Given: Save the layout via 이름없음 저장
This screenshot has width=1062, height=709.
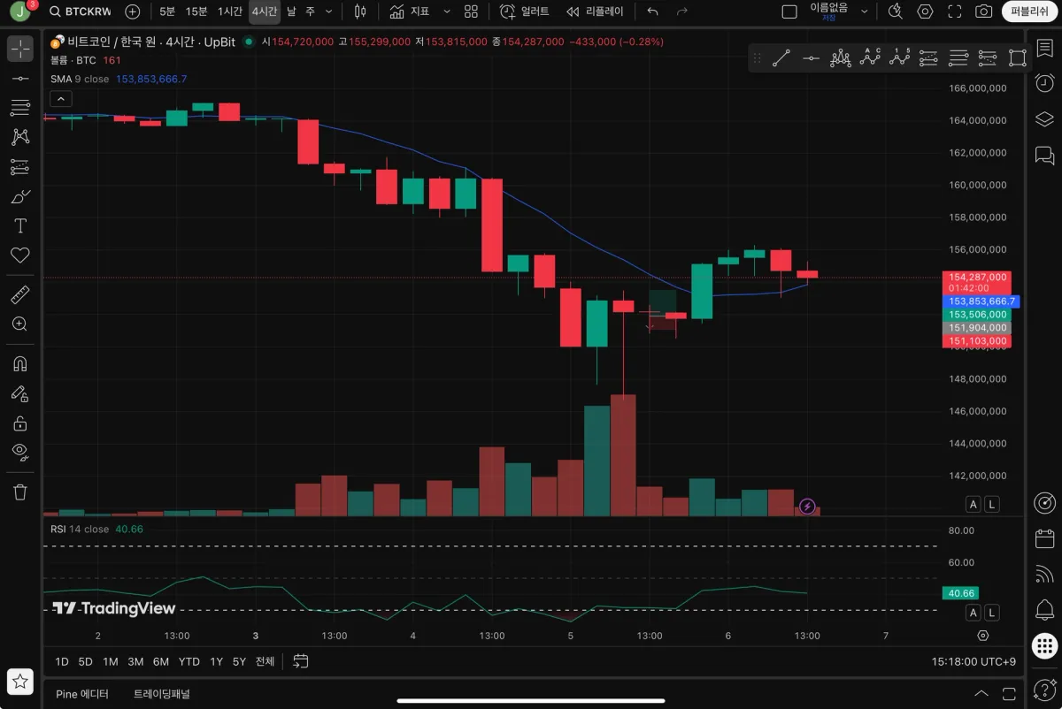Looking at the screenshot, I should pyautogui.click(x=828, y=11).
